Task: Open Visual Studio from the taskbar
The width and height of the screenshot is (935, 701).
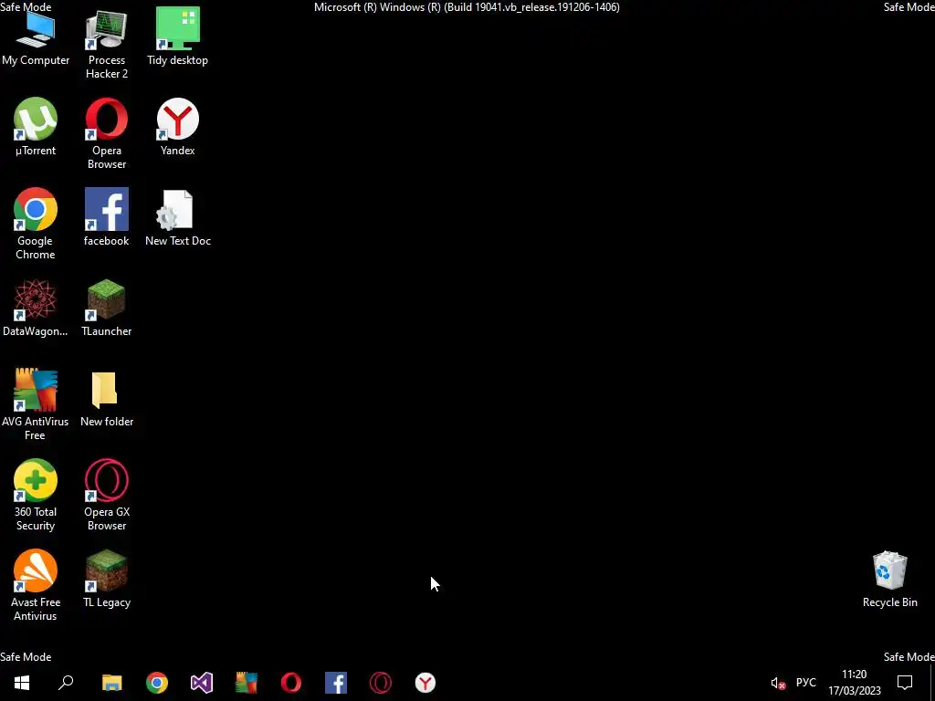Action: (x=202, y=683)
